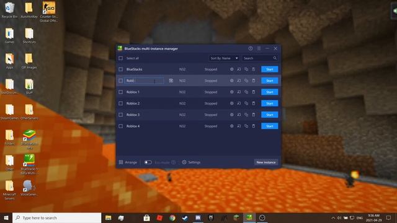Create desktop shortcut for BlueStacks instance
This screenshot has height=223, width=397.
(239, 69)
